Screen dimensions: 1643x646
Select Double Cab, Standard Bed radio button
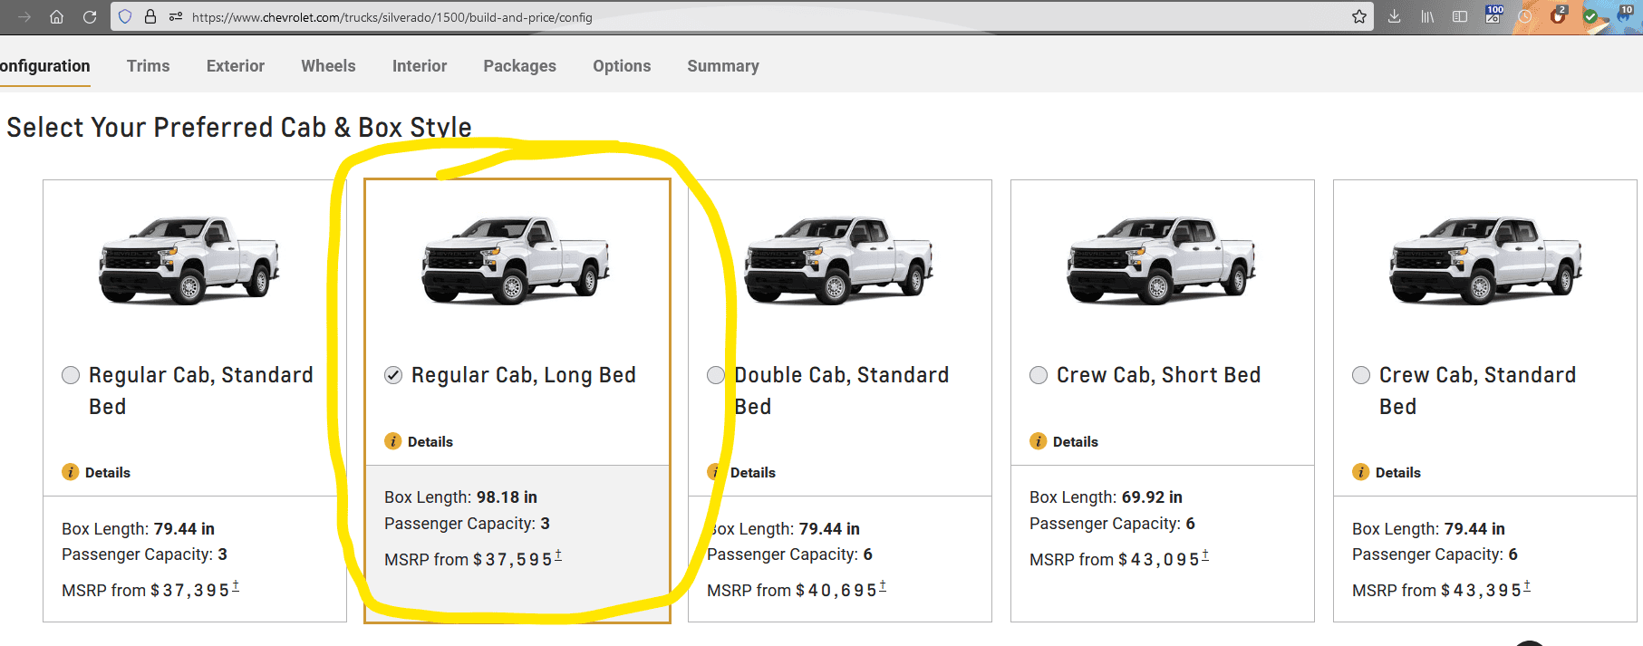(x=716, y=375)
